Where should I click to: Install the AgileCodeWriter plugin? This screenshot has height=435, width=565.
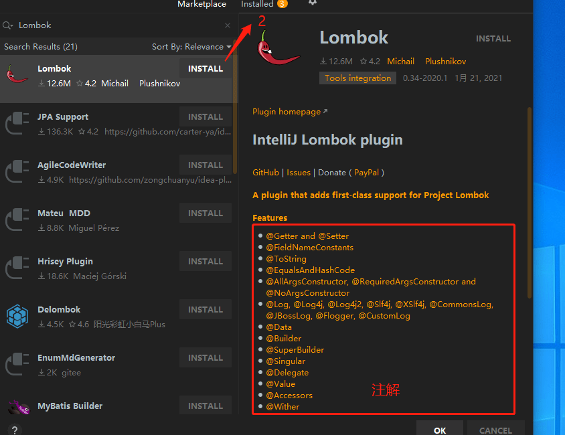coord(206,165)
